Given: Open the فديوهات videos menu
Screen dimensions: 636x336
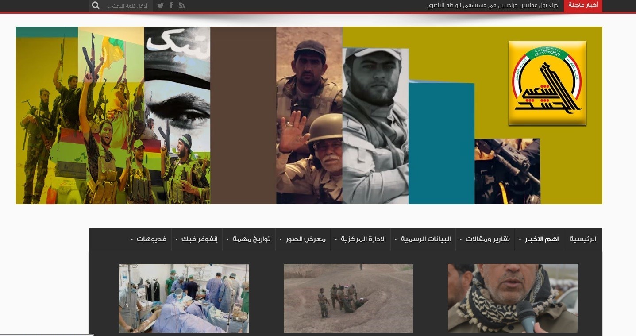Looking at the screenshot, I should (149, 239).
